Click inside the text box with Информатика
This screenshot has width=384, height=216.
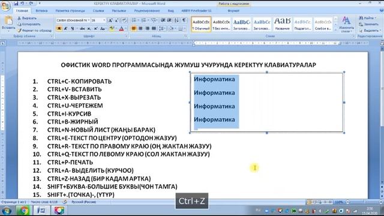tap(266, 103)
